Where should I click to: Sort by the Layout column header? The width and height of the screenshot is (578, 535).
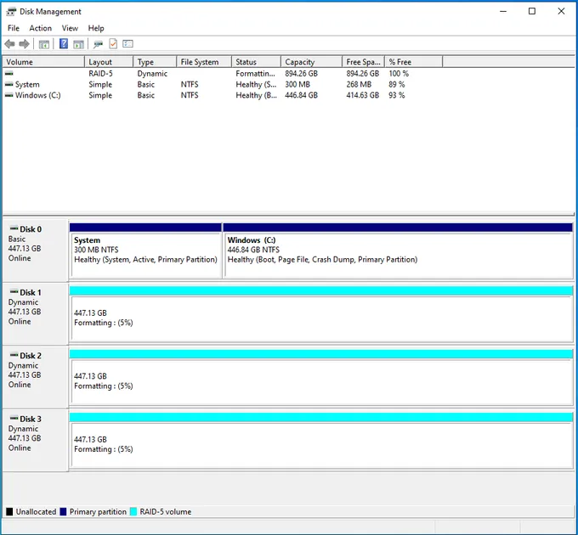coord(109,62)
